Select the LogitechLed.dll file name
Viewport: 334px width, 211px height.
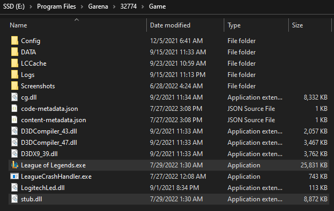42,188
